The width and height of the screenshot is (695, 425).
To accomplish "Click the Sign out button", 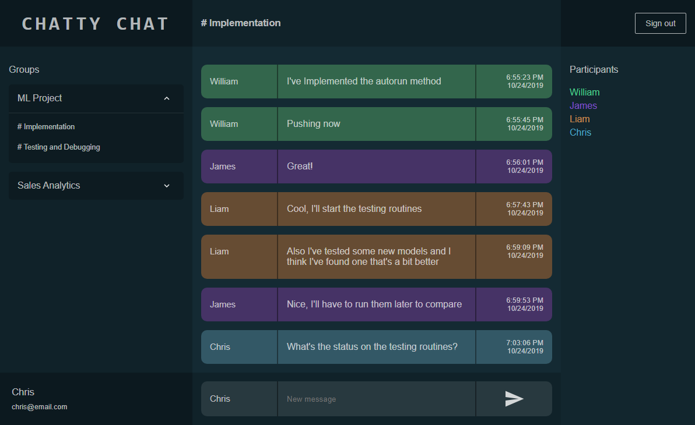I will [x=660, y=23].
